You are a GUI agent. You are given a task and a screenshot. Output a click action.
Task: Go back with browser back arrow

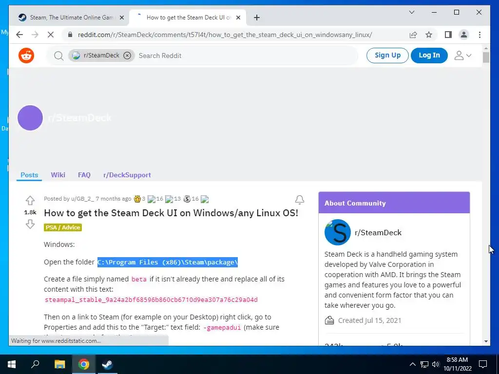19,35
